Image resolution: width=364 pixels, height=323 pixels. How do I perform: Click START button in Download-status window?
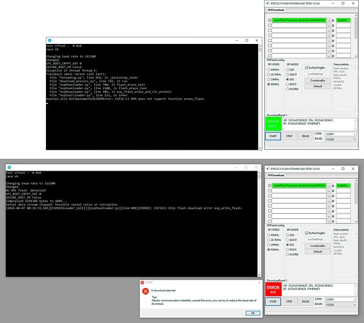click(x=273, y=136)
